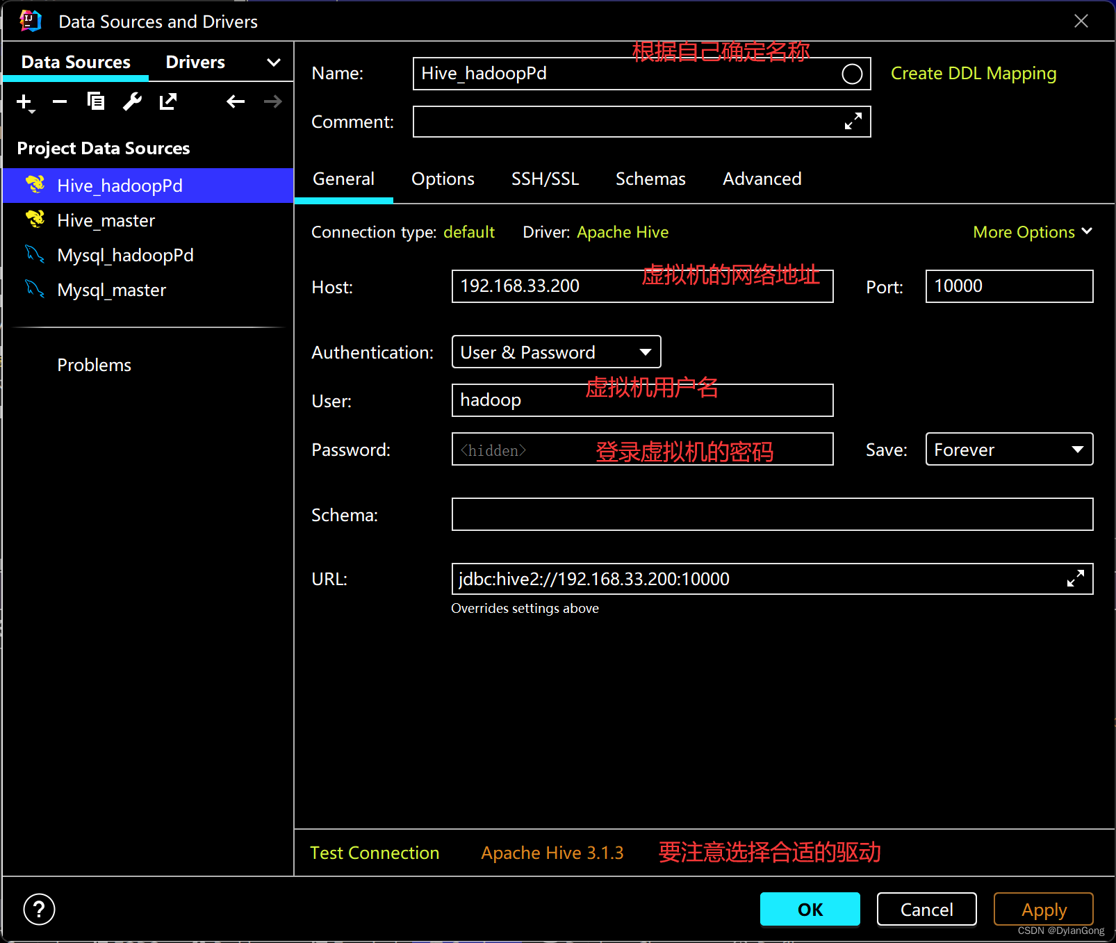
Task: Switch to the Drivers tab
Action: [195, 63]
